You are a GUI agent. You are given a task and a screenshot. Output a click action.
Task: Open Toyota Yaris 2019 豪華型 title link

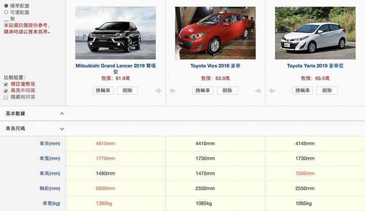click(315, 66)
